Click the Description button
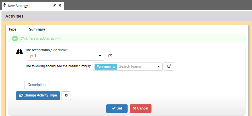 pos(36,85)
